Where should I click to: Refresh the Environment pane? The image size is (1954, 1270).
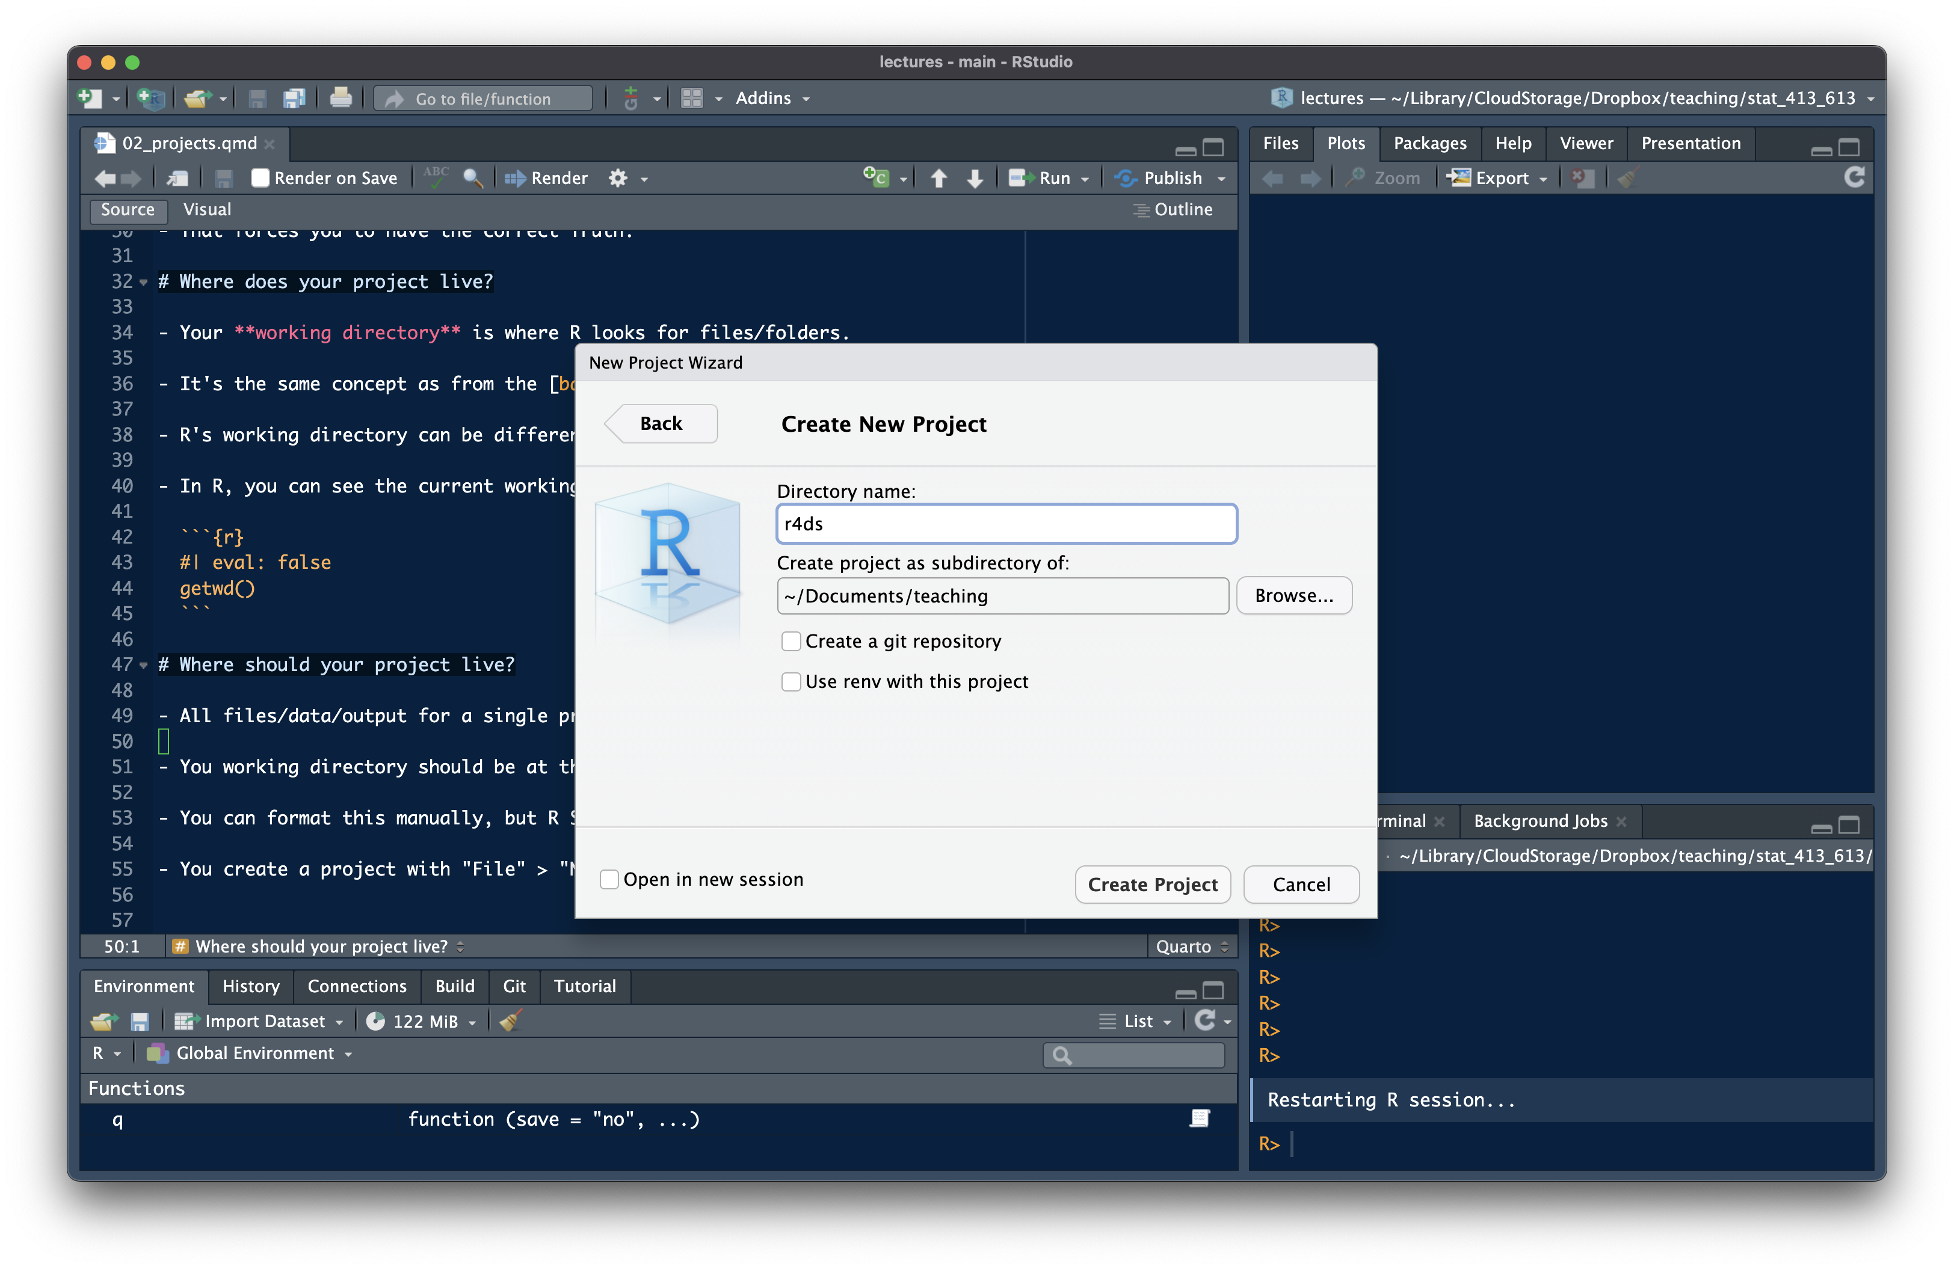coord(1204,1020)
